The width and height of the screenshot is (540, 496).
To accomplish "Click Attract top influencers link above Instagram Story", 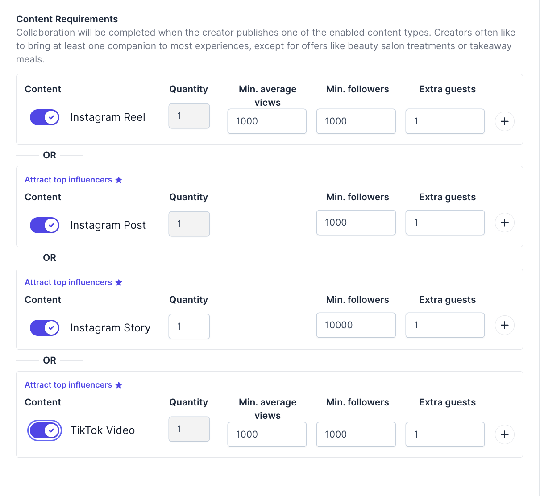I will pos(68,282).
